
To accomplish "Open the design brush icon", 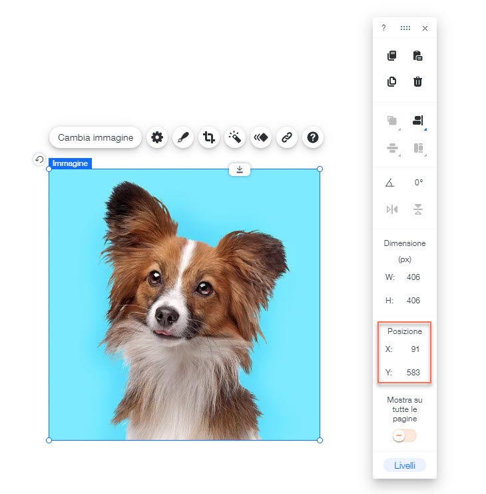I will point(183,137).
